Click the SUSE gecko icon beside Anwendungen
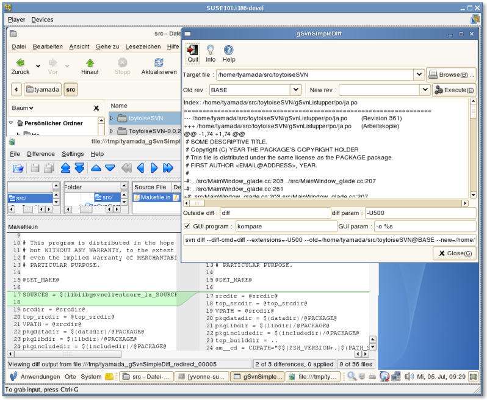The height and width of the screenshot is (400, 487). click(x=13, y=376)
